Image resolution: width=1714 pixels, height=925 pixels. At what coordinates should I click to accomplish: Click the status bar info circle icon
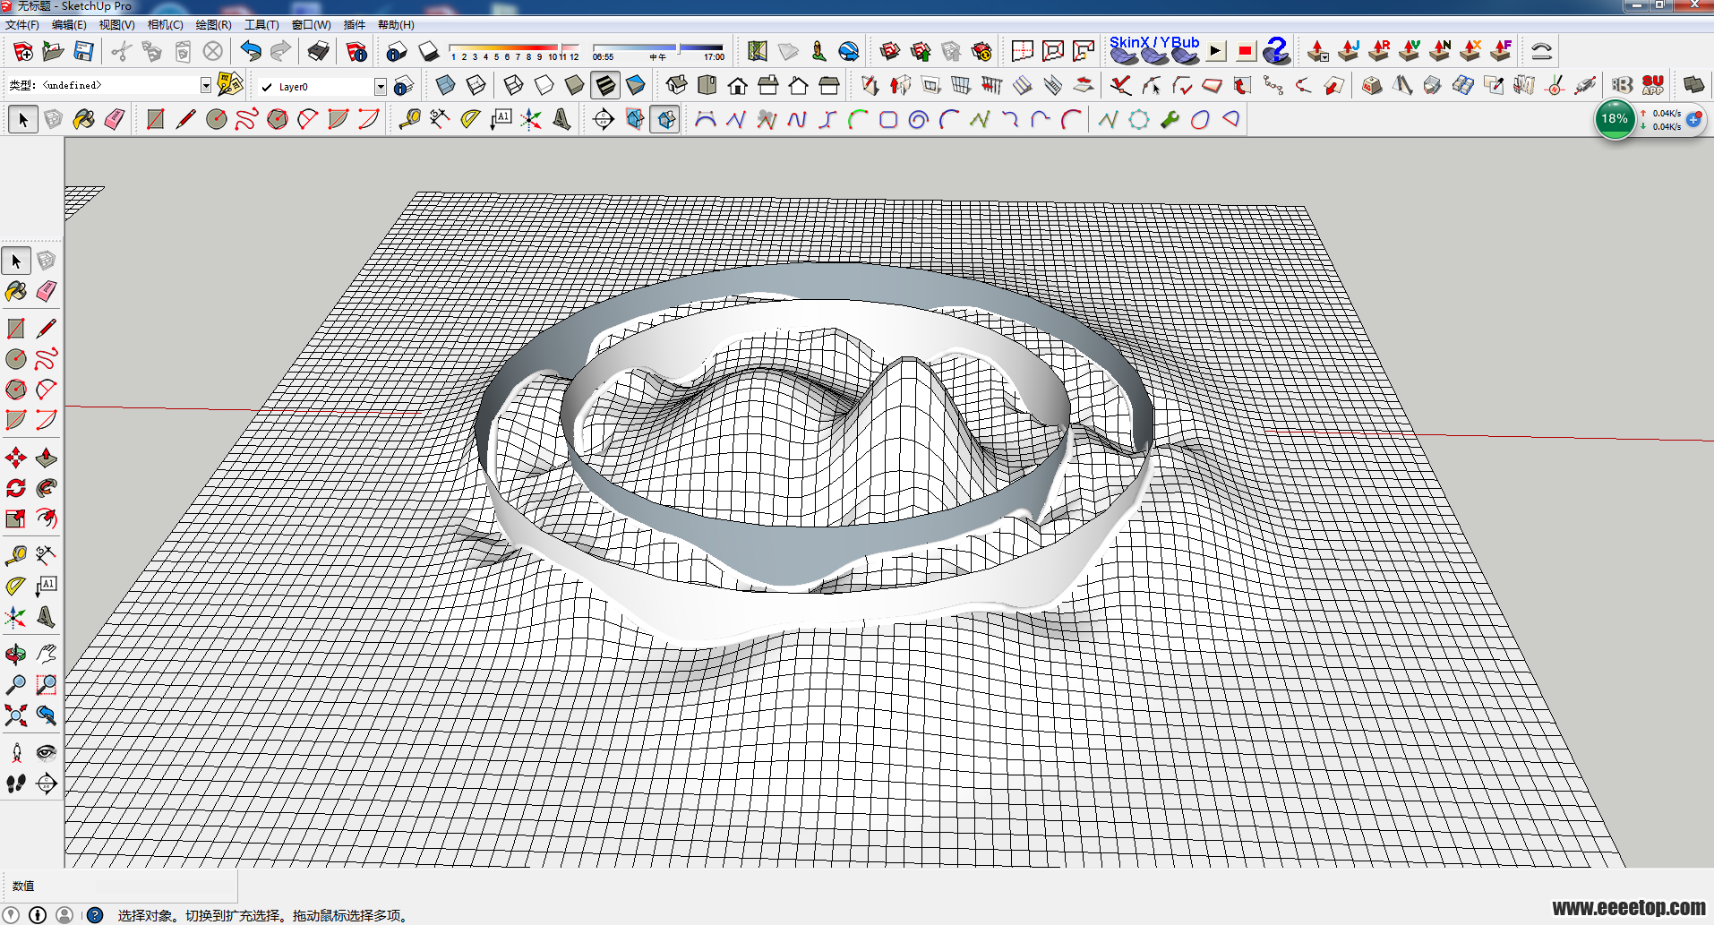[x=38, y=915]
